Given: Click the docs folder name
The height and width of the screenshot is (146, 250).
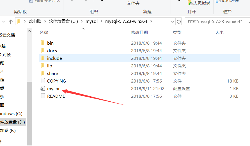Looking at the screenshot, I should point(52,51).
